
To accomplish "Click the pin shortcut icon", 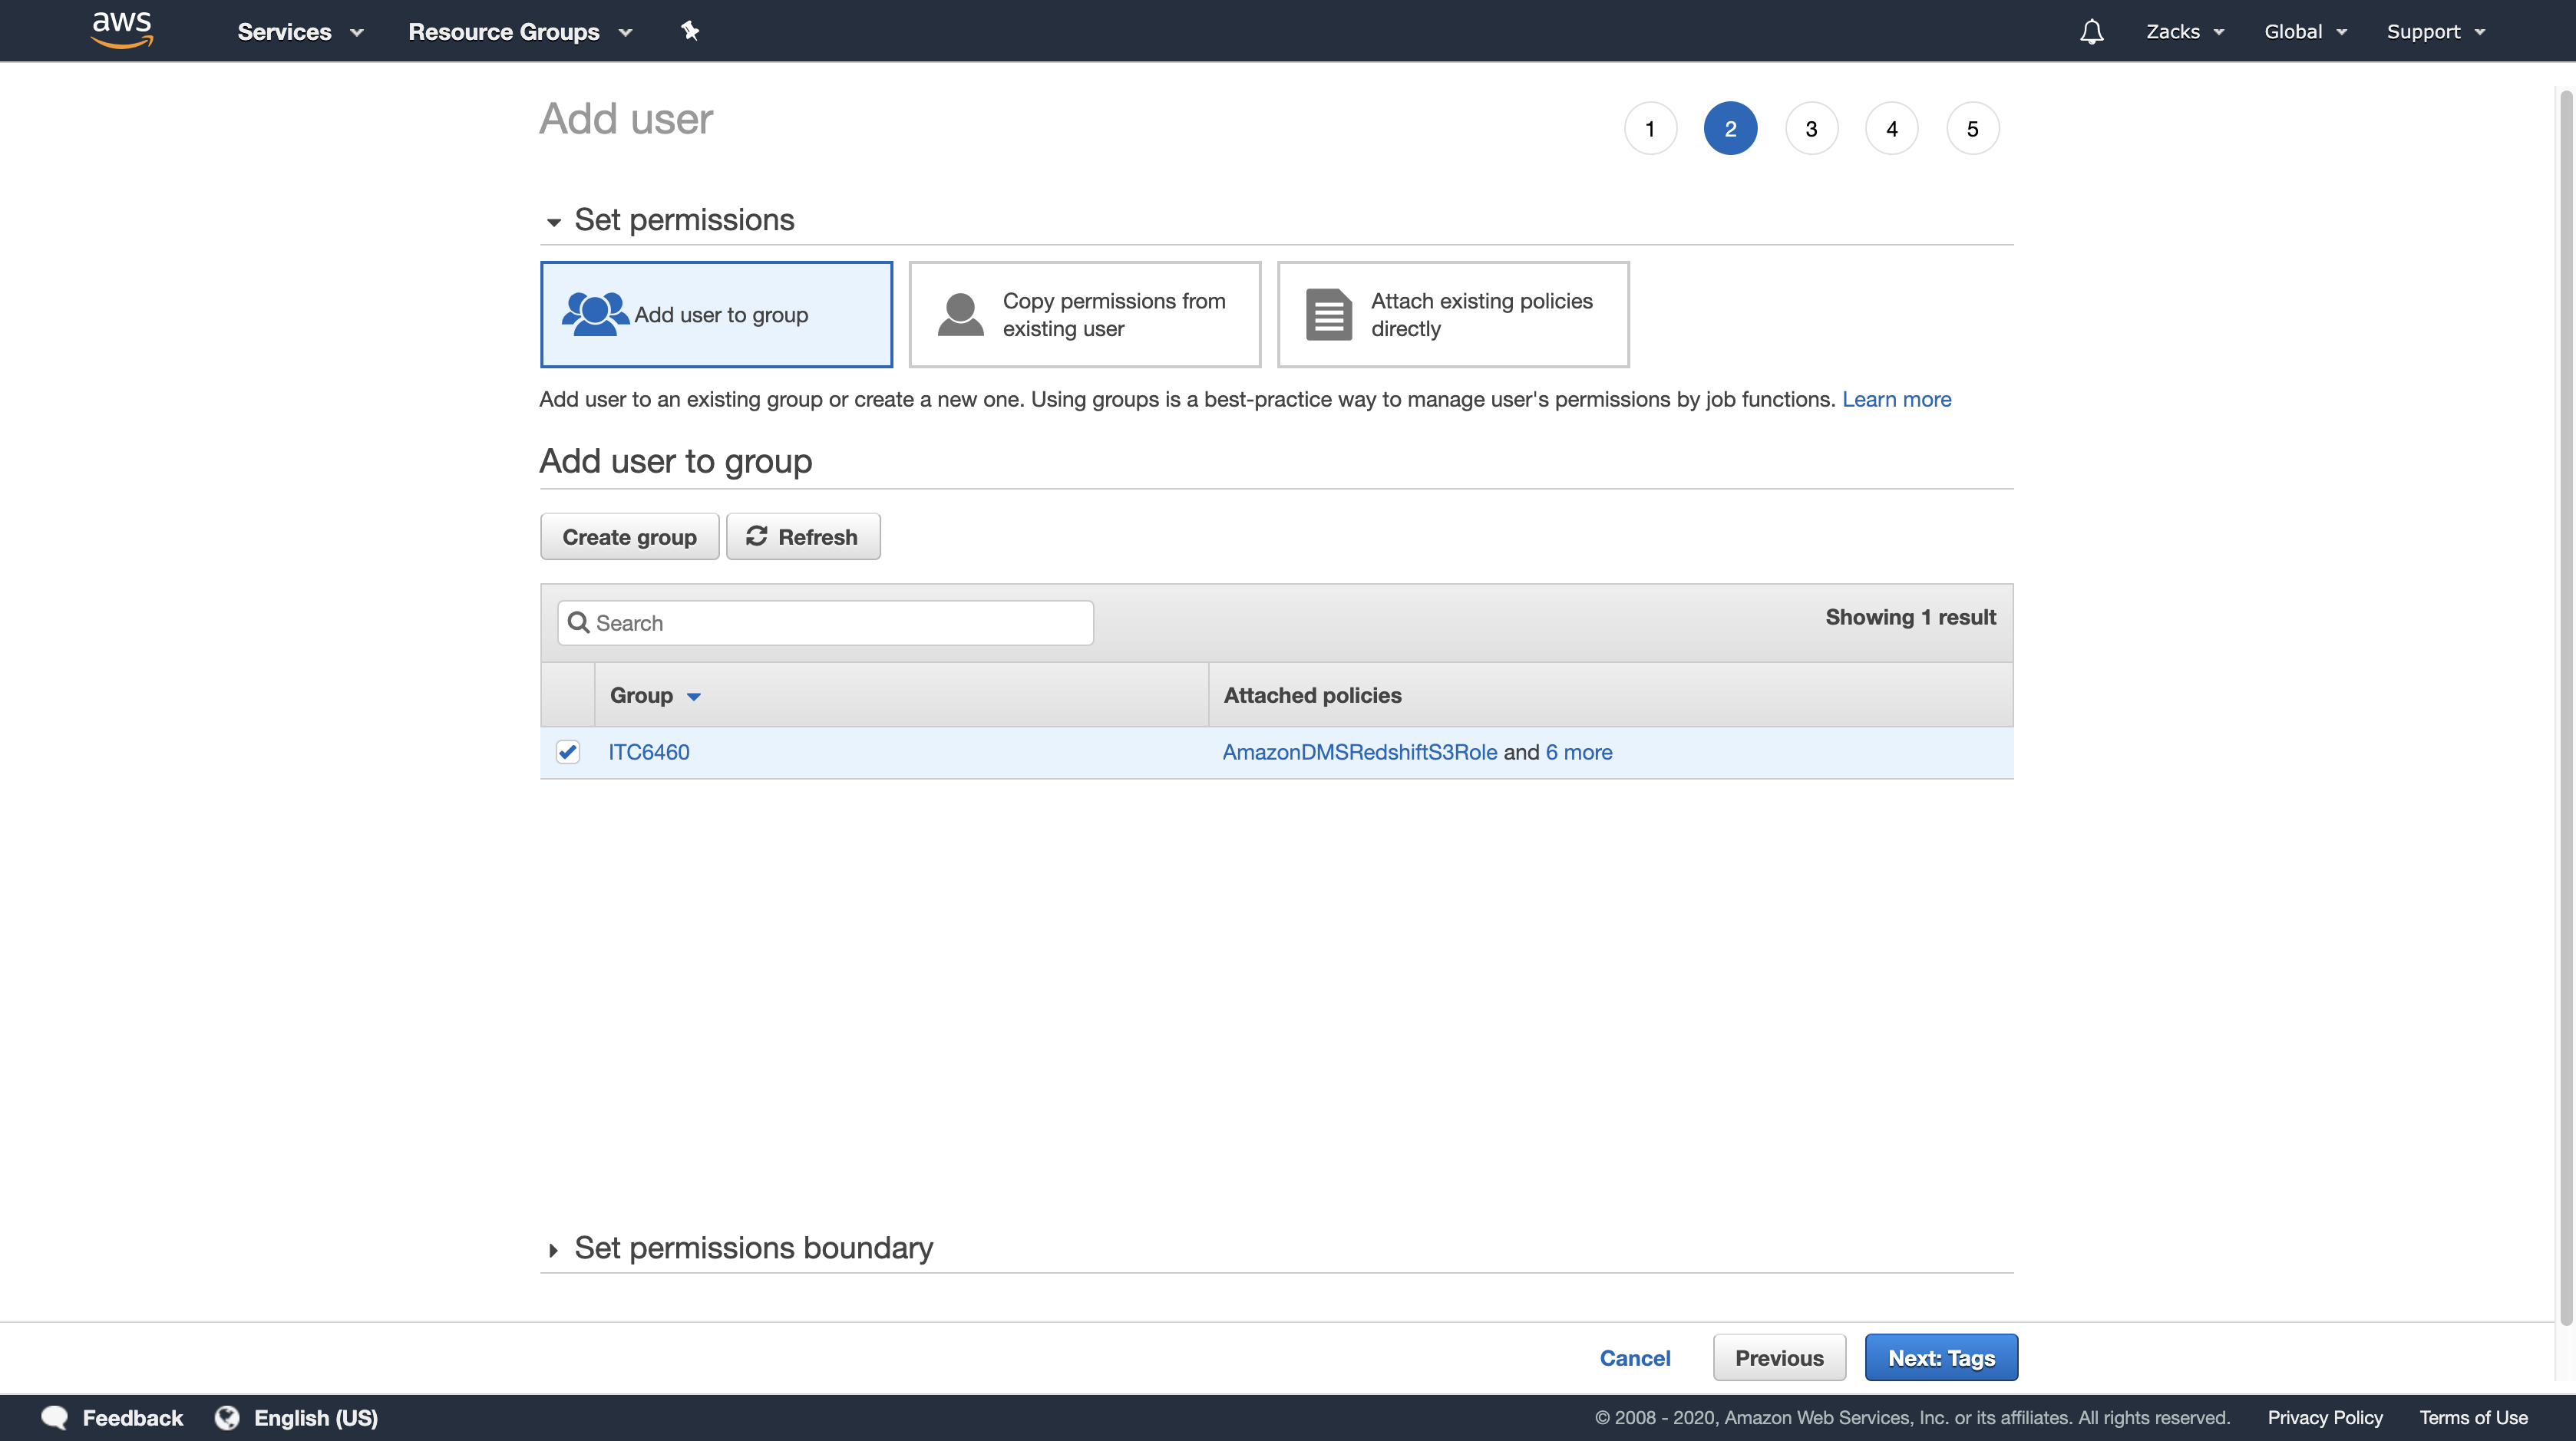I will 690,31.
